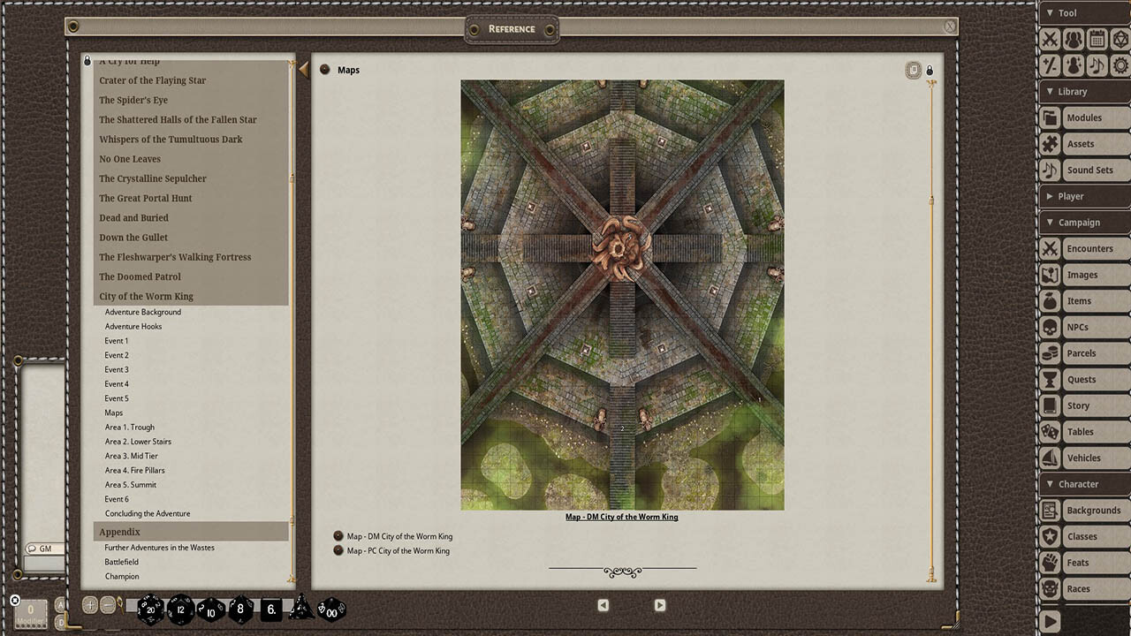Open the Options gear icon
Screen dimensions: 1131x636
(1120, 64)
